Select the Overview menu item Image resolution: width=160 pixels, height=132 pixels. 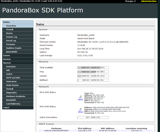pos(18,26)
